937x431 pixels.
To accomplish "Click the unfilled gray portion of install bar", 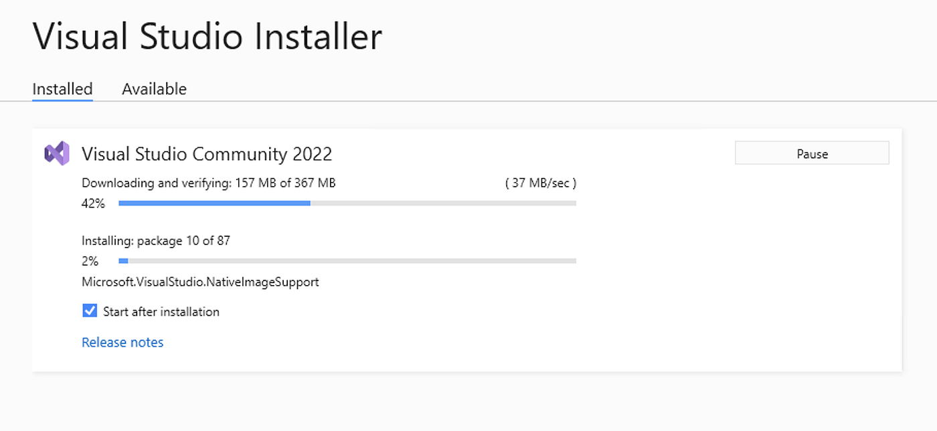I will coord(352,261).
